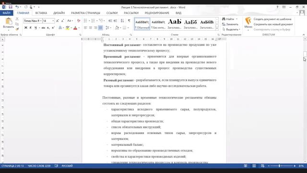Image resolution: width=307 pixels, height=173 pixels.
Task: Switch to the ССЫЛКИ tab
Action: coord(112,13)
